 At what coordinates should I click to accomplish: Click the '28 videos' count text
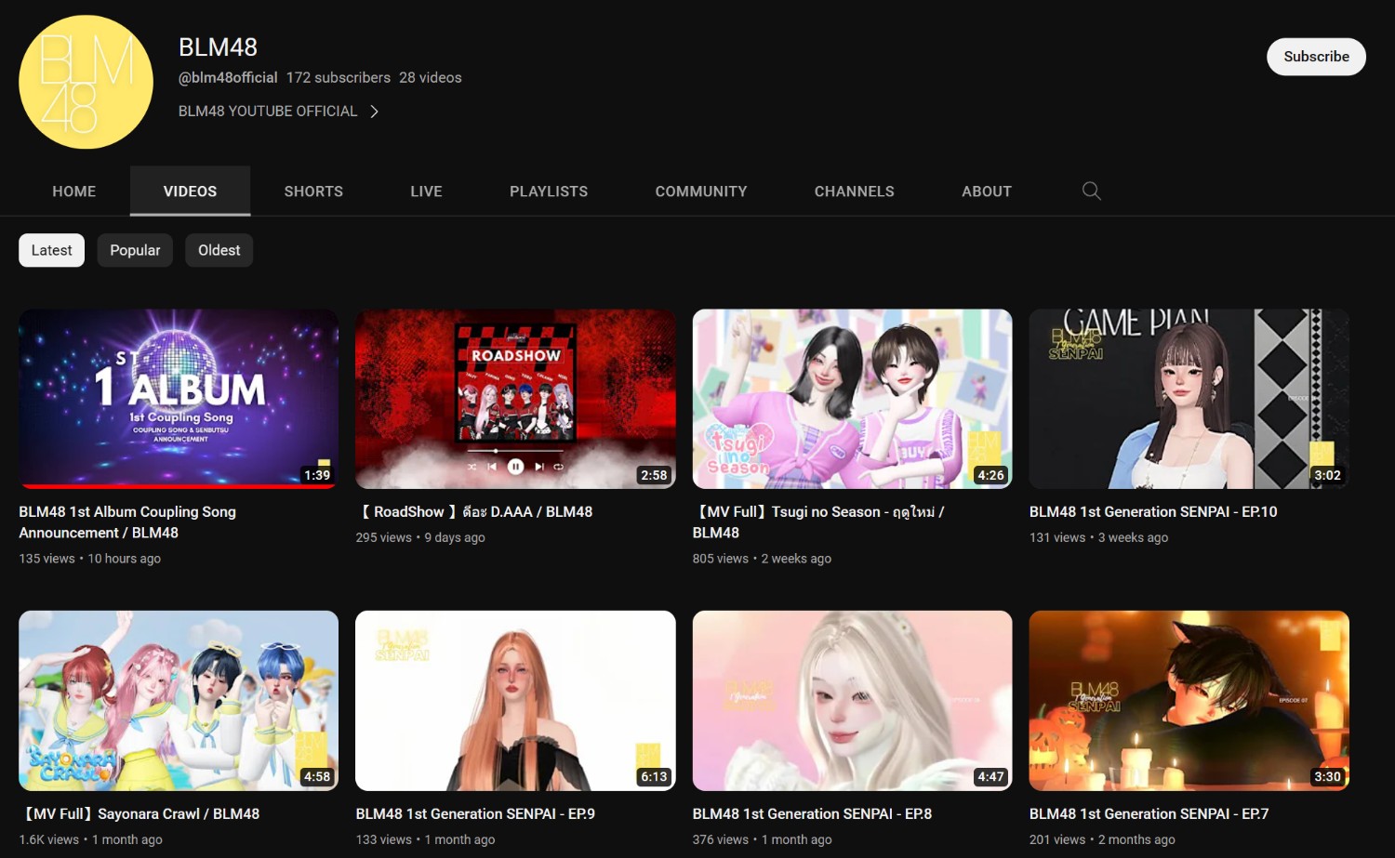pyautogui.click(x=431, y=78)
